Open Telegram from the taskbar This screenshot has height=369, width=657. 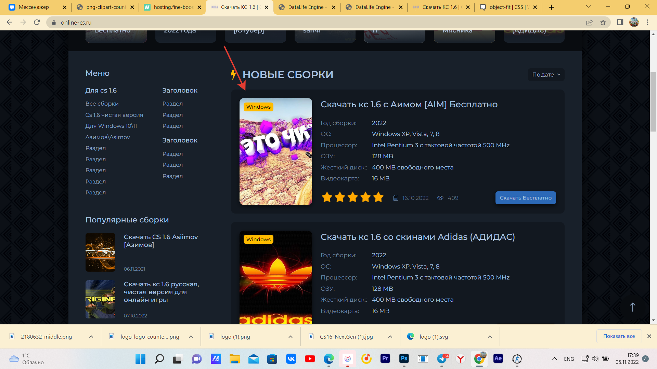coord(442,358)
